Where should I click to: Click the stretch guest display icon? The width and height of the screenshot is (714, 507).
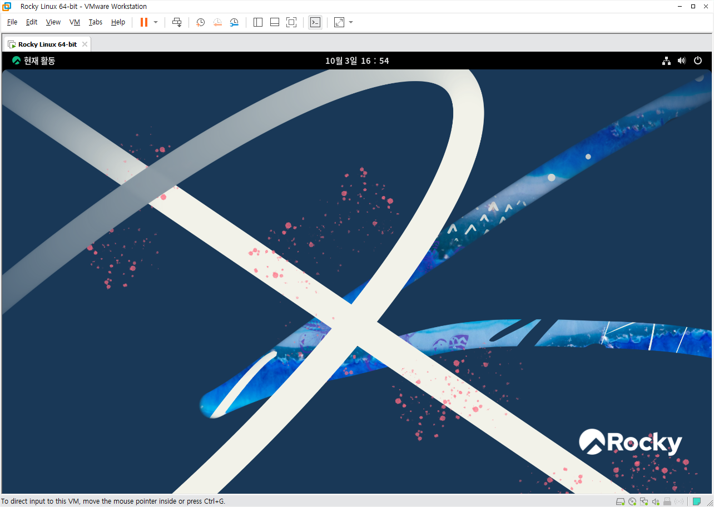[x=339, y=22]
